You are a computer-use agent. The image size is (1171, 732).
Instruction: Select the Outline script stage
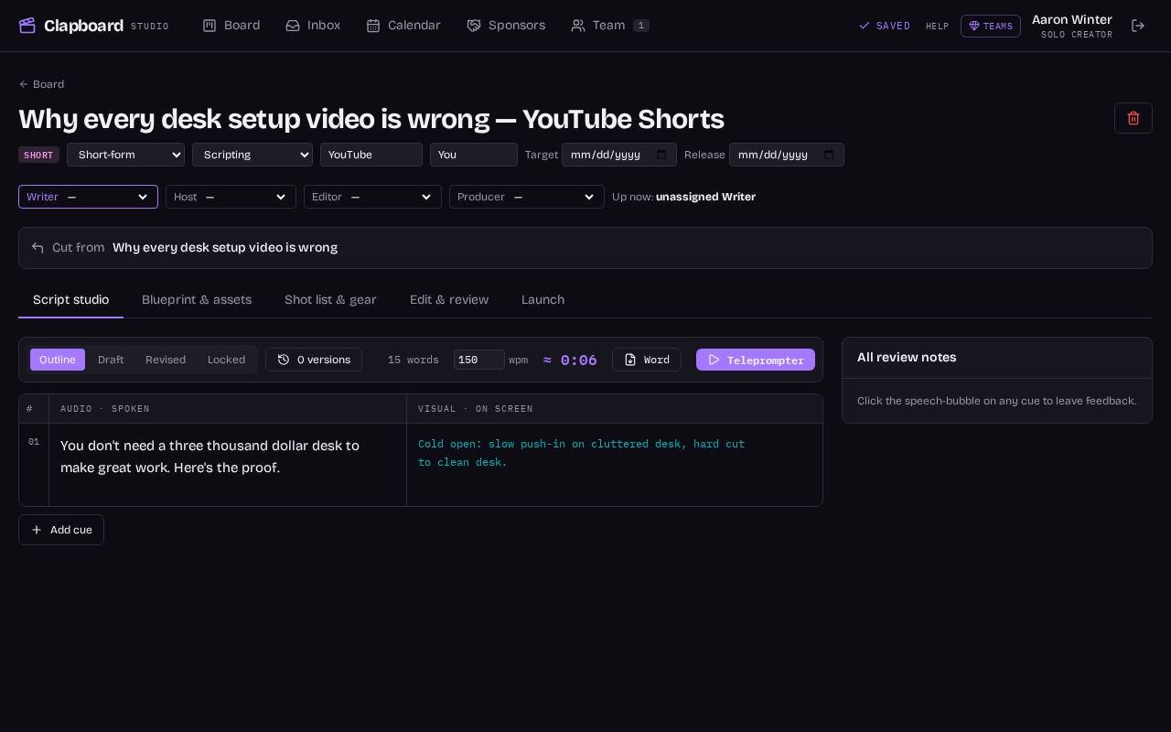[58, 360]
